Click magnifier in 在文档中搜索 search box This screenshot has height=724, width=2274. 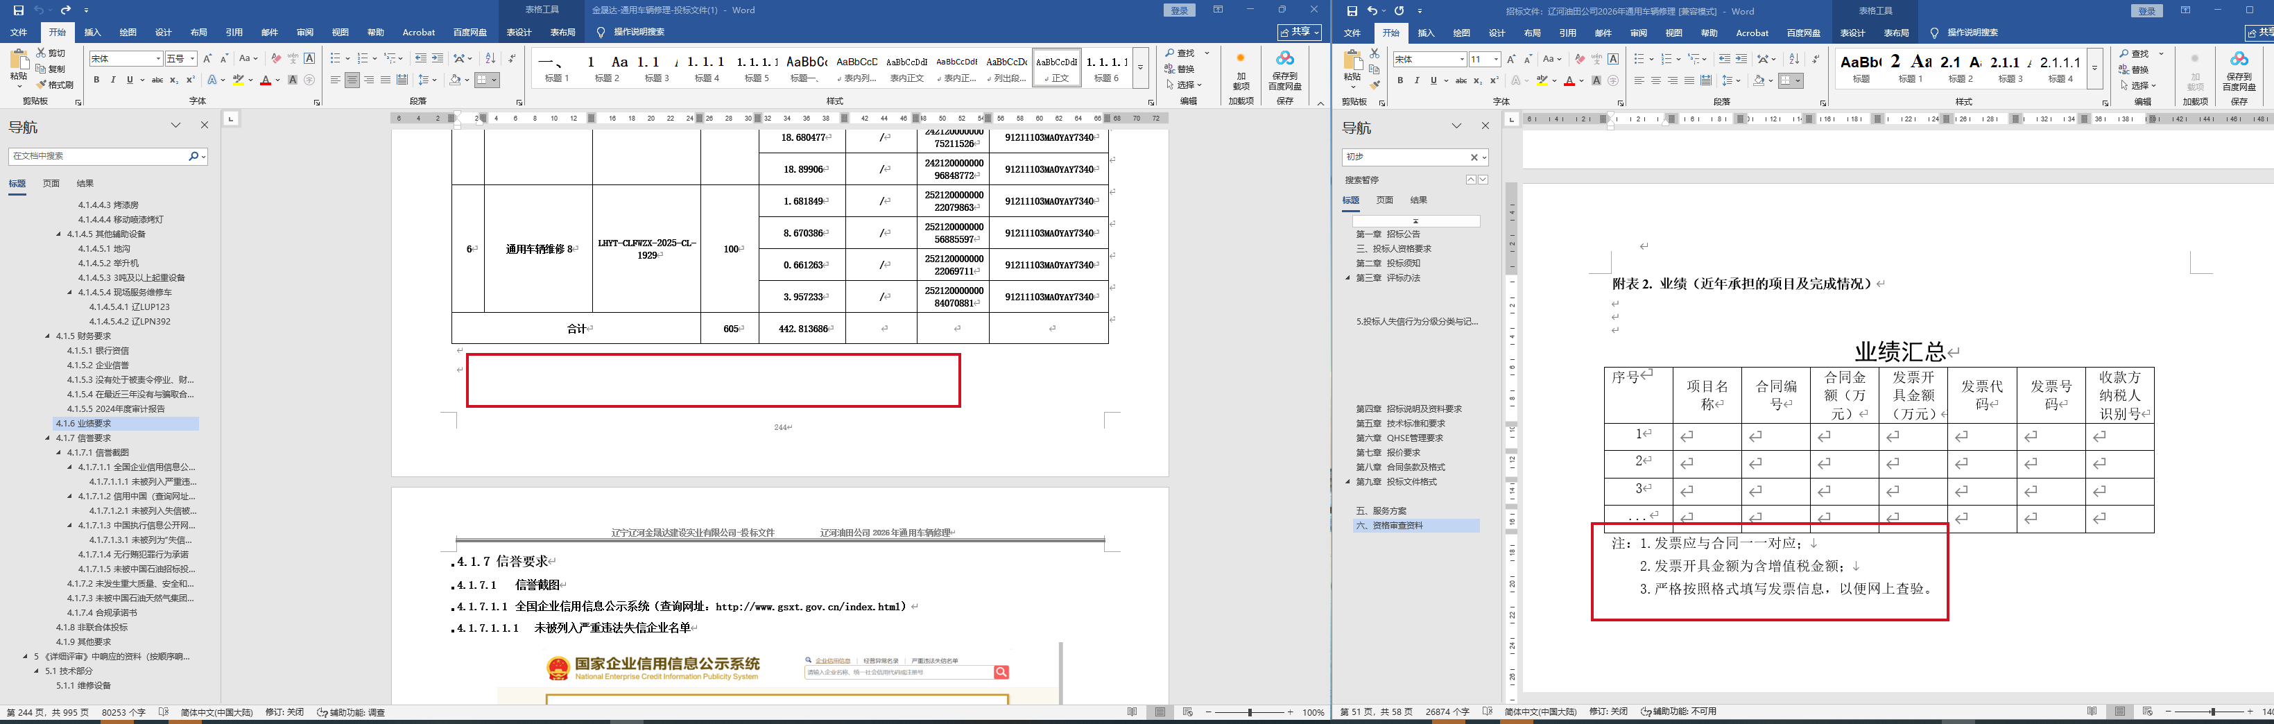193,156
